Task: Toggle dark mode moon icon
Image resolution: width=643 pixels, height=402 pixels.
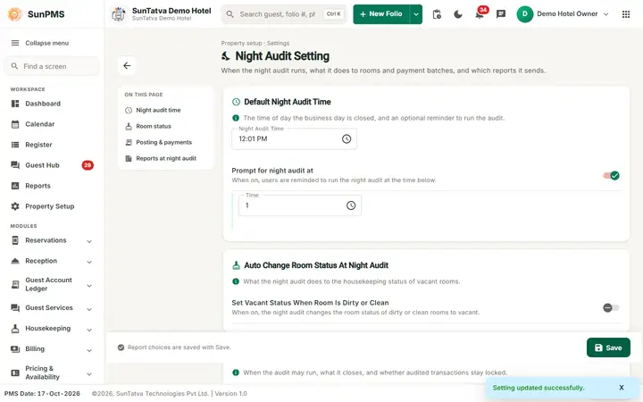Action: pos(458,14)
